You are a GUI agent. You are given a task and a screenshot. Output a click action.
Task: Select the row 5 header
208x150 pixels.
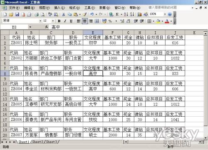pyautogui.click(x=5, y=58)
